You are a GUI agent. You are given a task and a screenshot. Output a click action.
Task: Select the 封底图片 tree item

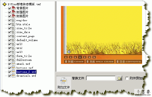(22, 16)
